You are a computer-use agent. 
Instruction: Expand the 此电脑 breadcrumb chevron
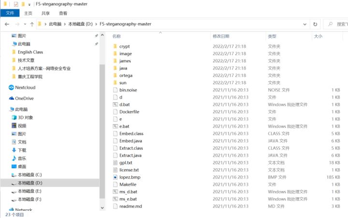point(65,24)
